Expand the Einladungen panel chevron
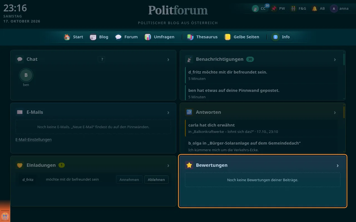Image resolution: width=356 pixels, height=222 pixels. [168, 165]
